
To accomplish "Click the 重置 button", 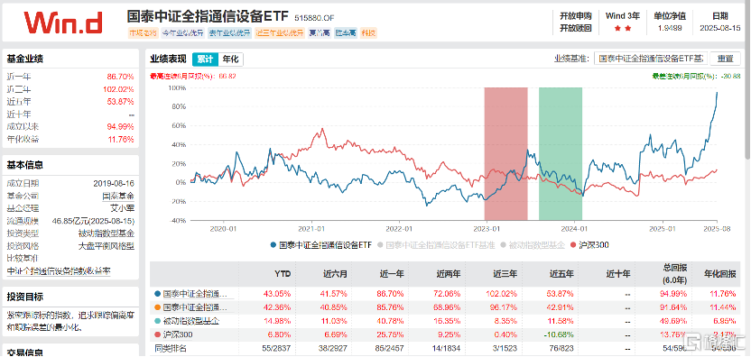I will tap(725, 59).
